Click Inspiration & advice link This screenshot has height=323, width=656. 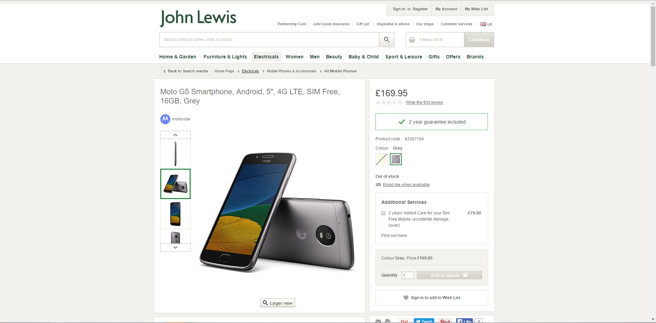pyautogui.click(x=393, y=24)
